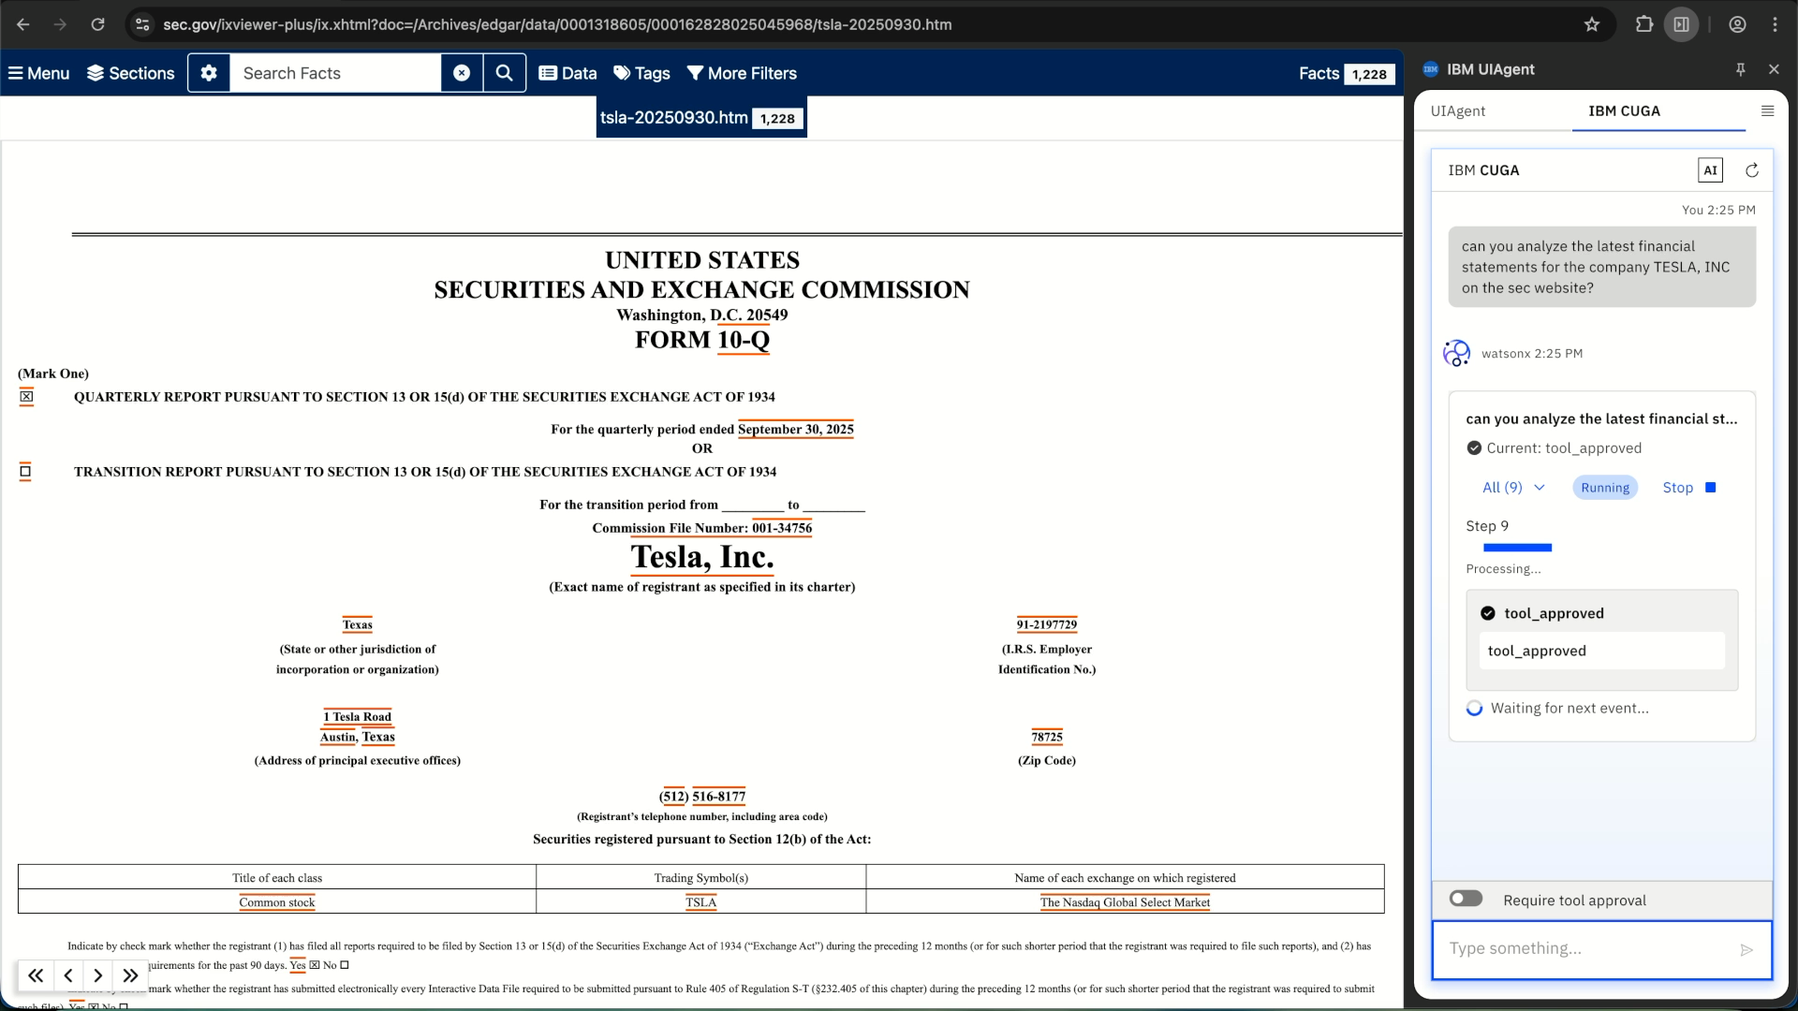Open search settings gear icon
This screenshot has width=1798, height=1011.
tap(209, 73)
